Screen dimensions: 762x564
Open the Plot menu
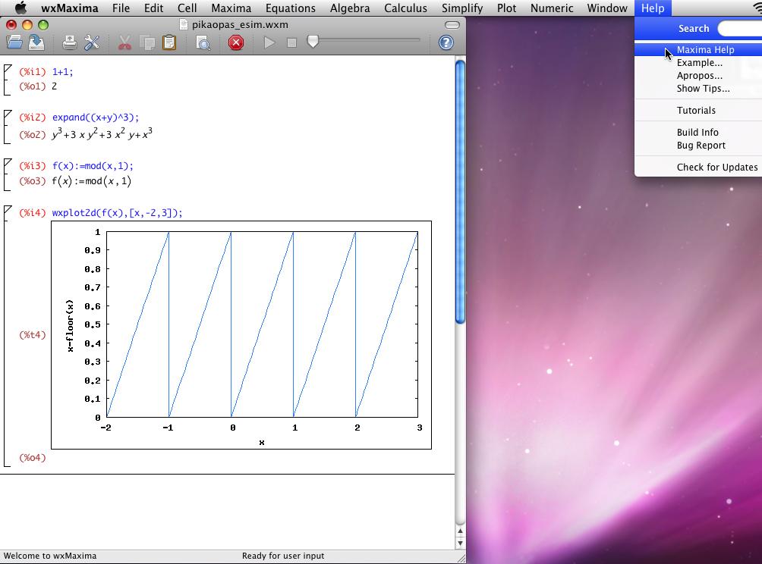(x=506, y=8)
